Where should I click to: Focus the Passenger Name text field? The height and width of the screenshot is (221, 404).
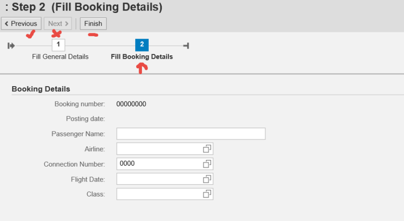pyautogui.click(x=191, y=134)
